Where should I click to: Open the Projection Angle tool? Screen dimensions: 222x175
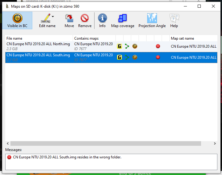(152, 21)
